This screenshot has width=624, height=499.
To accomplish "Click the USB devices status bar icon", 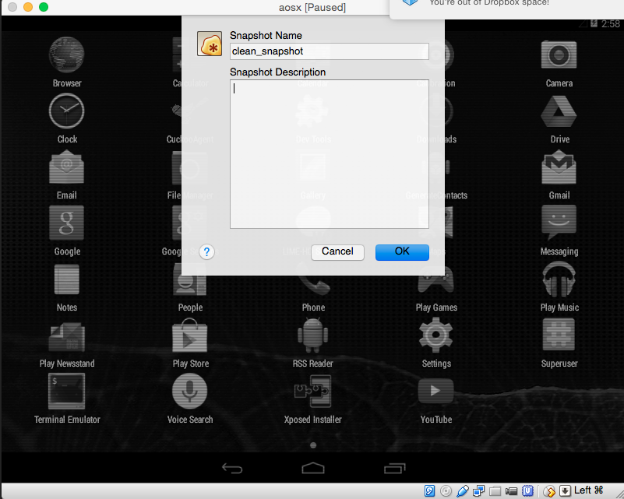I will [x=463, y=491].
